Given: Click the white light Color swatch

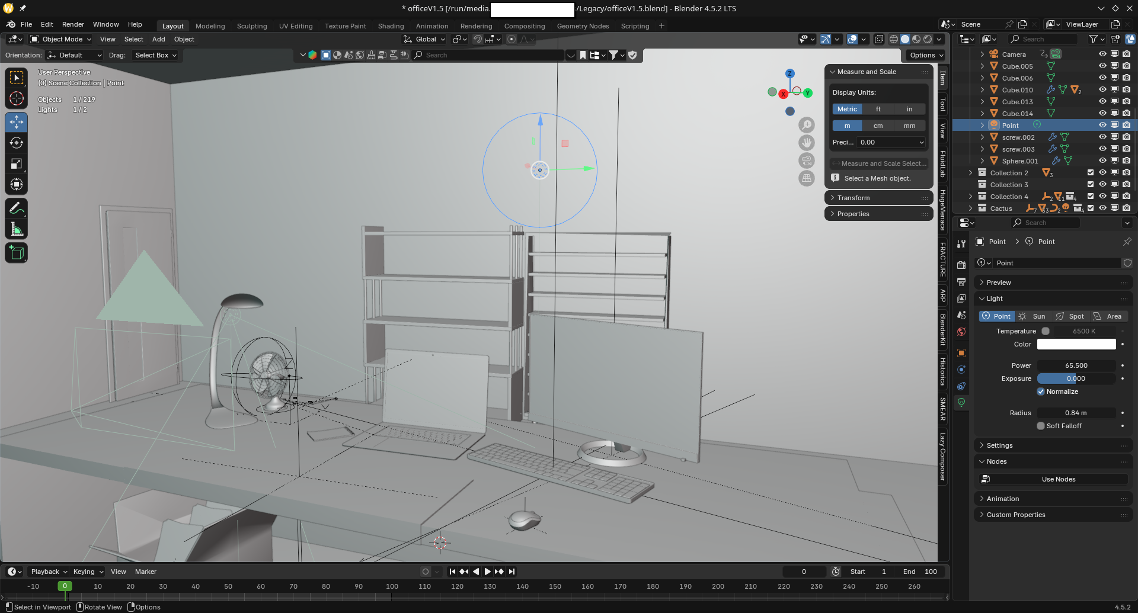Looking at the screenshot, I should point(1076,344).
